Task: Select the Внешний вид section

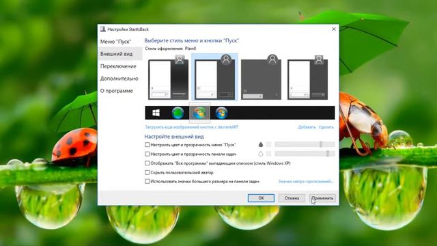Action: coord(120,54)
